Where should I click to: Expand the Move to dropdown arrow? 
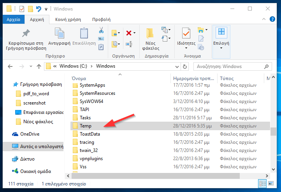[119, 33]
